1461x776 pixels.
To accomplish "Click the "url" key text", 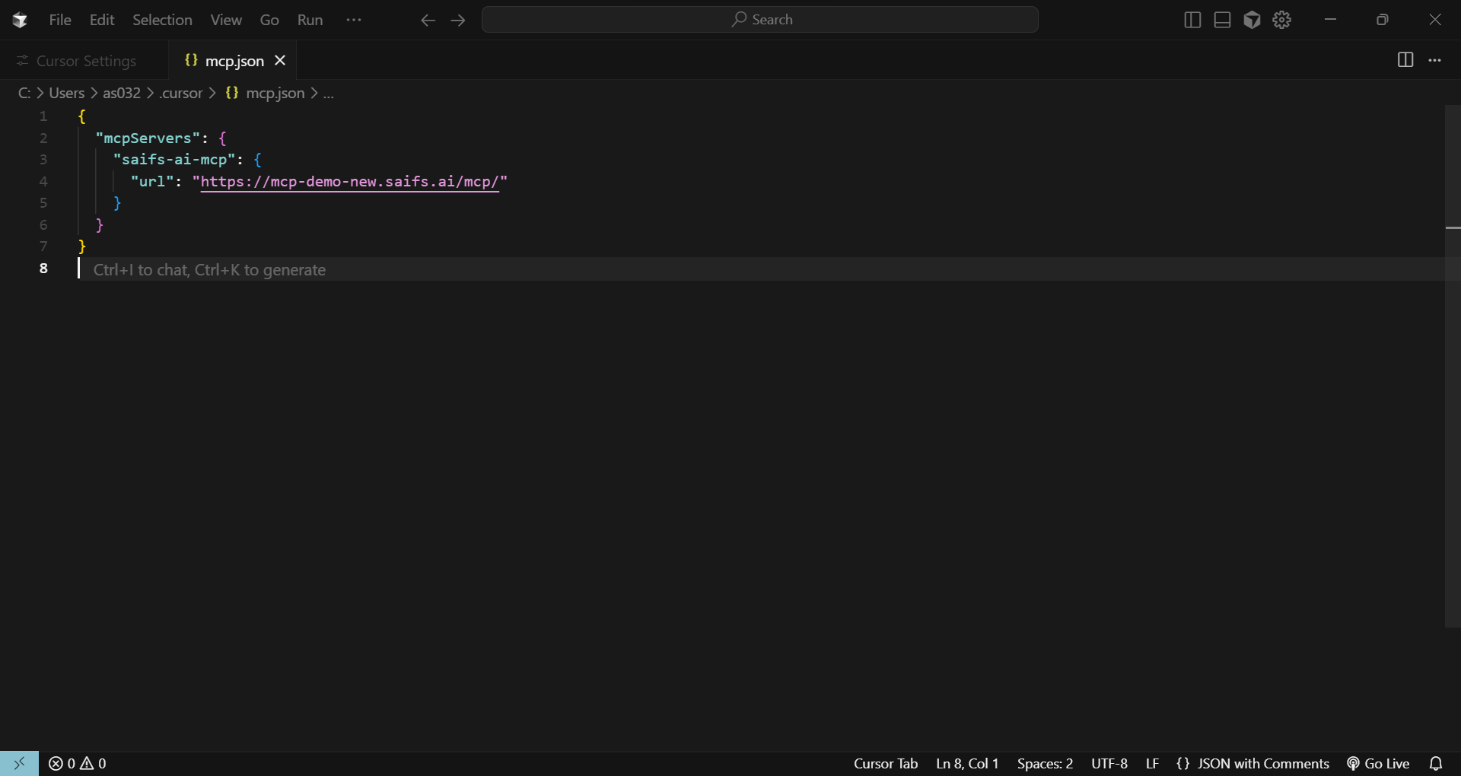I will (x=152, y=181).
